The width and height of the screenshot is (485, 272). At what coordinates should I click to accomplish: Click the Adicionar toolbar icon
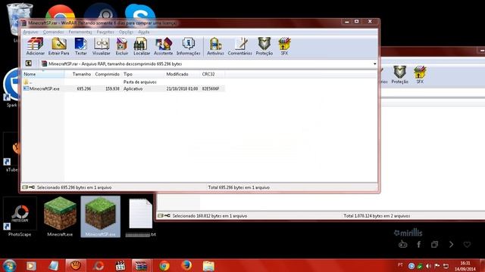(x=36, y=46)
